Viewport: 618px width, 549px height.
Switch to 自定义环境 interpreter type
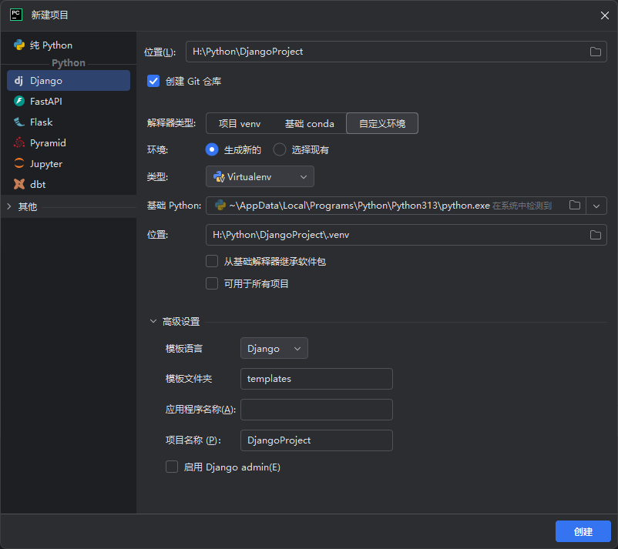[x=382, y=124]
